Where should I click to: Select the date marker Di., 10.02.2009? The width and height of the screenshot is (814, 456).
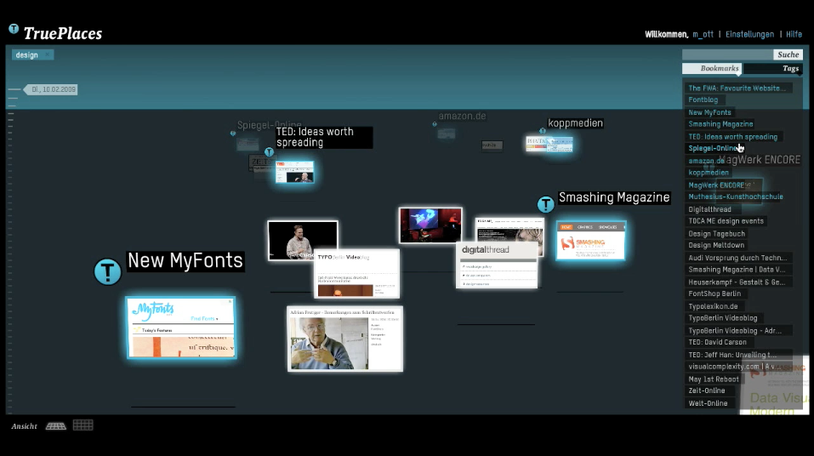[x=52, y=88]
